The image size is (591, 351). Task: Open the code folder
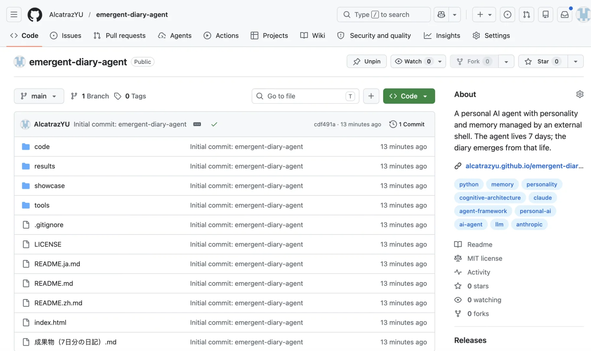pyautogui.click(x=42, y=147)
